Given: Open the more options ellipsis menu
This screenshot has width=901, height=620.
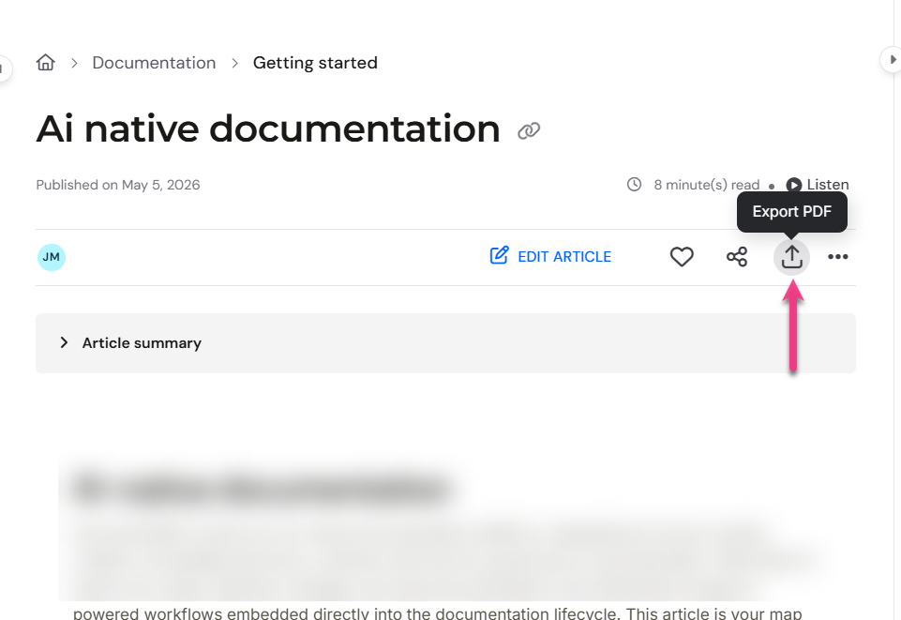Looking at the screenshot, I should coord(838,257).
